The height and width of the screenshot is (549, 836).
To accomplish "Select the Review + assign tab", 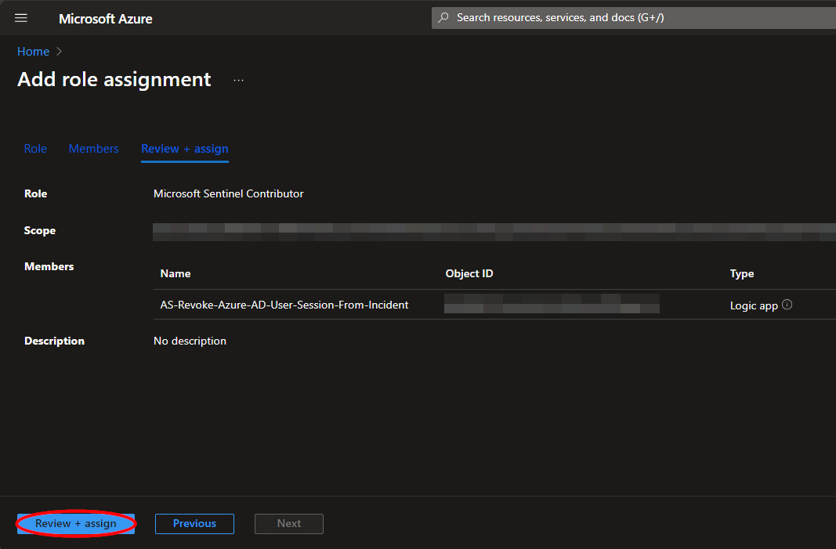I will (184, 149).
